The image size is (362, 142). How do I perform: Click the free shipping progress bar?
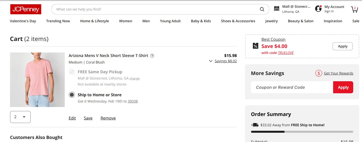pos(302,132)
